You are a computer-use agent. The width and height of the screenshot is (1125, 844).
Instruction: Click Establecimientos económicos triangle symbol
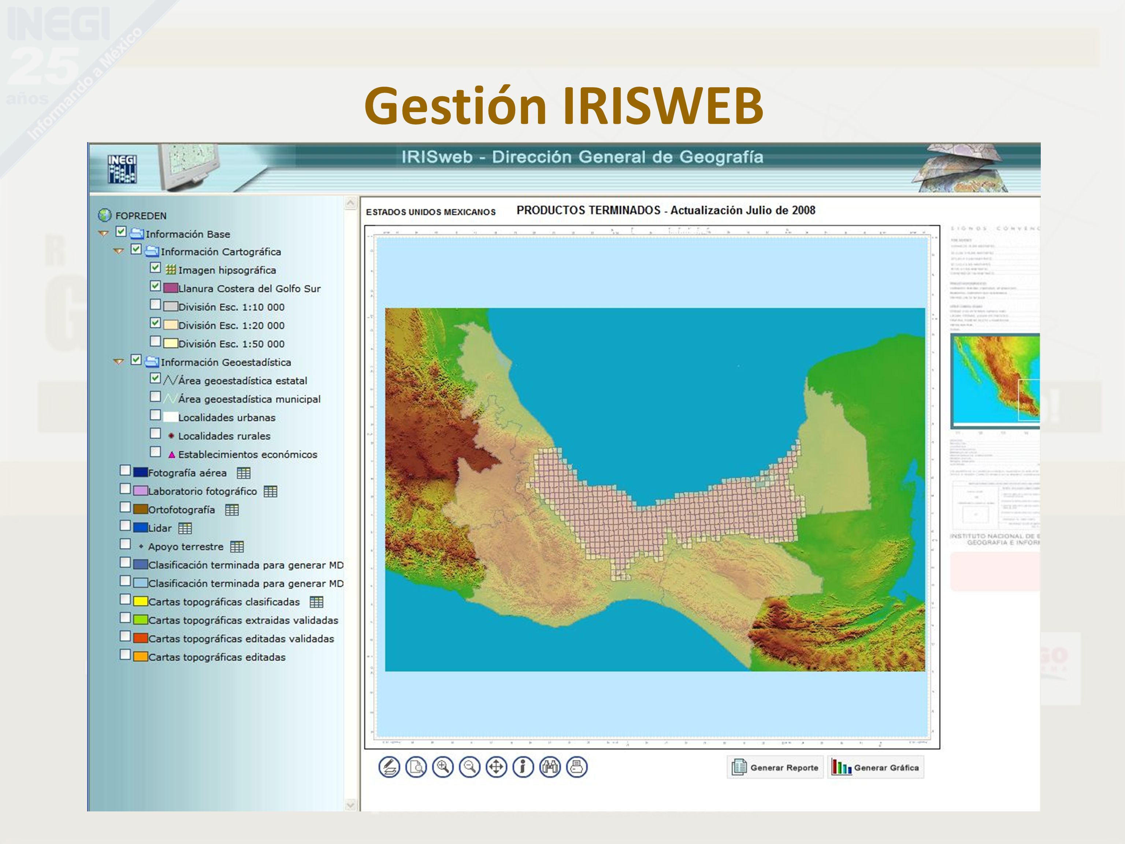tap(171, 455)
